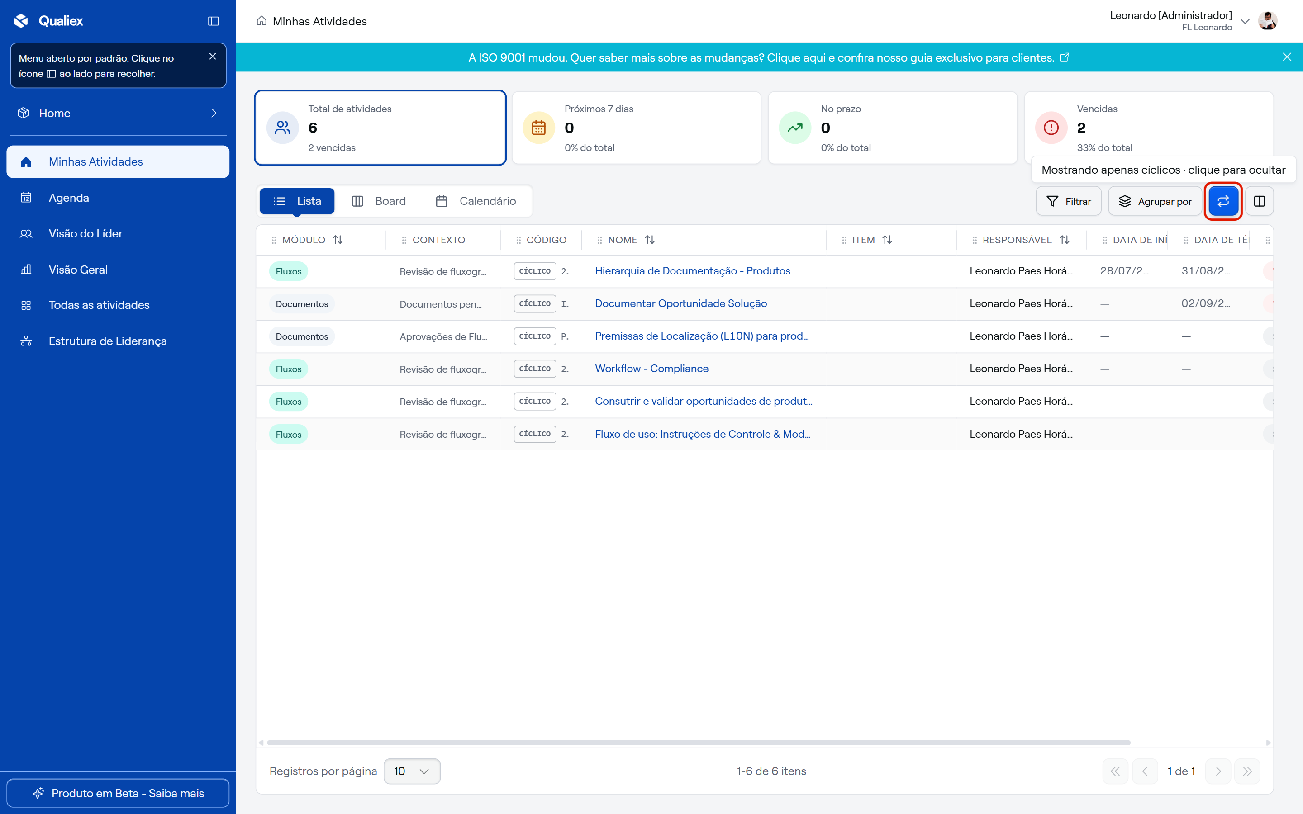Go to first page arrows

1115,771
